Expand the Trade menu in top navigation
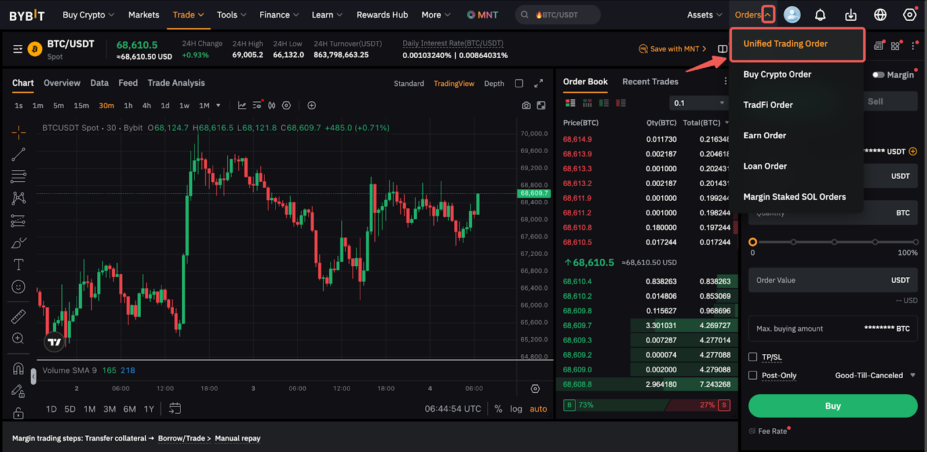Screen dimensions: 927x452 [188, 15]
